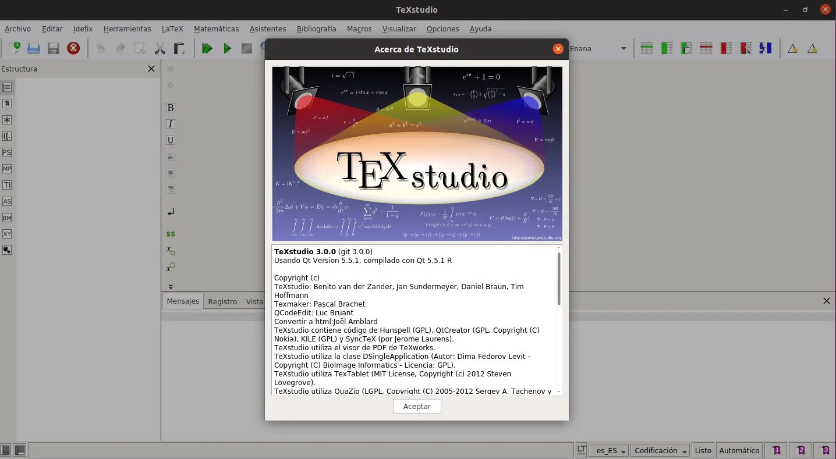Open the Herramientas menu
Screen dimensions: 836x459
coord(127,29)
